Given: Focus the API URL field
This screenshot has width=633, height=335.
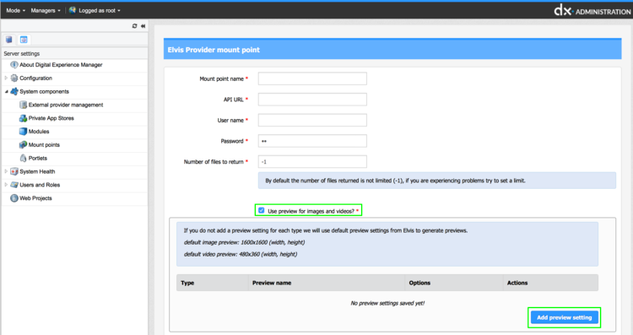Looking at the screenshot, I should click(312, 100).
